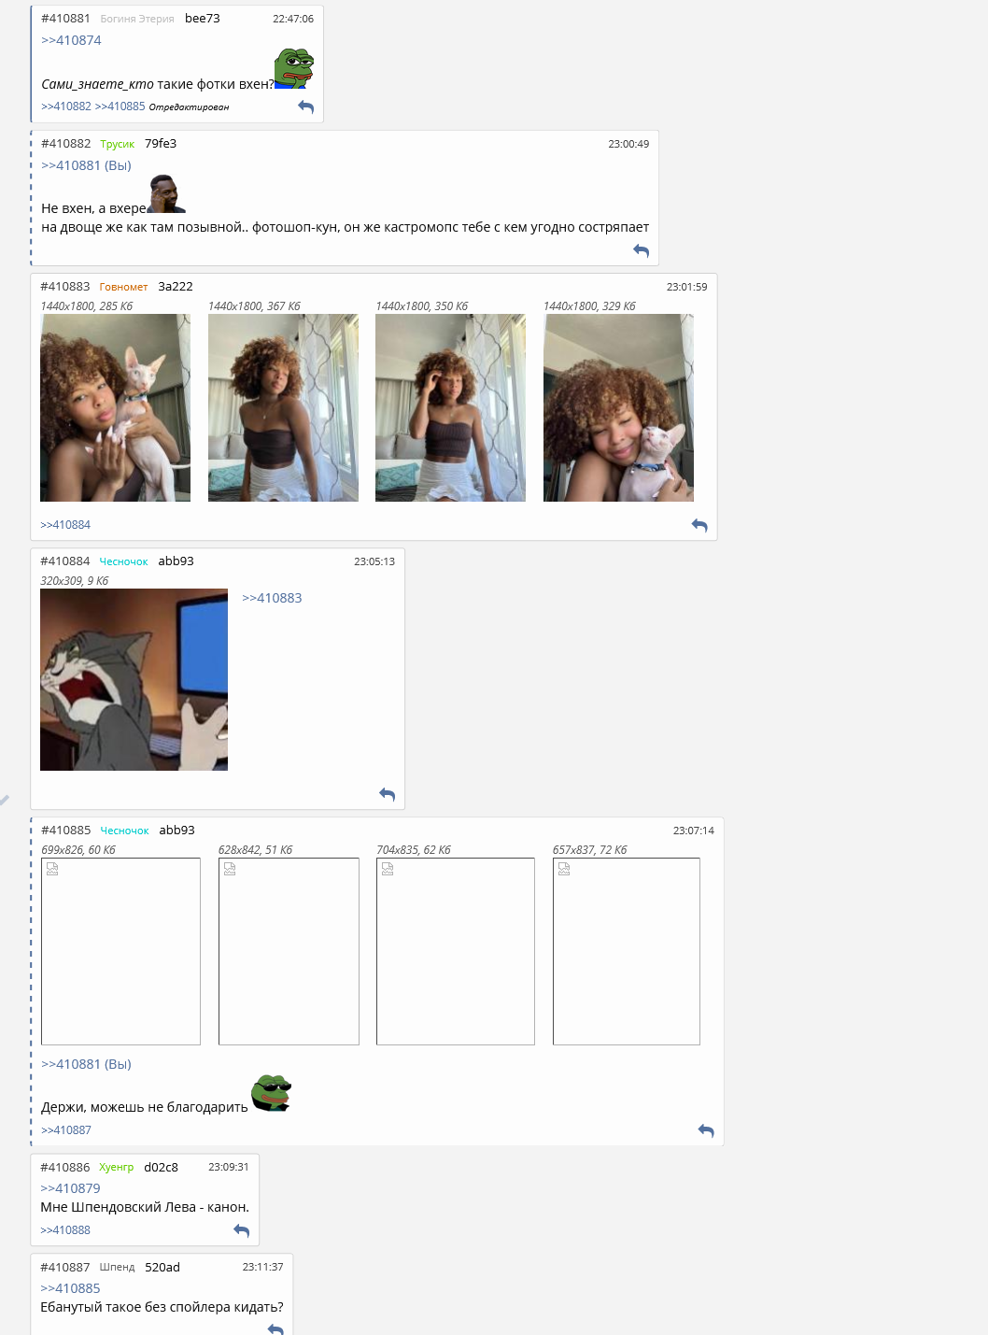Image resolution: width=988 pixels, height=1335 pixels.
Task: Expand the Tom cat cartoon image
Action: [x=134, y=679]
